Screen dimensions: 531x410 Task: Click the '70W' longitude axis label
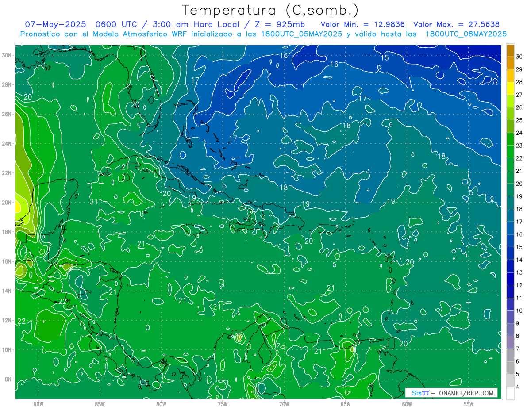[x=284, y=404]
